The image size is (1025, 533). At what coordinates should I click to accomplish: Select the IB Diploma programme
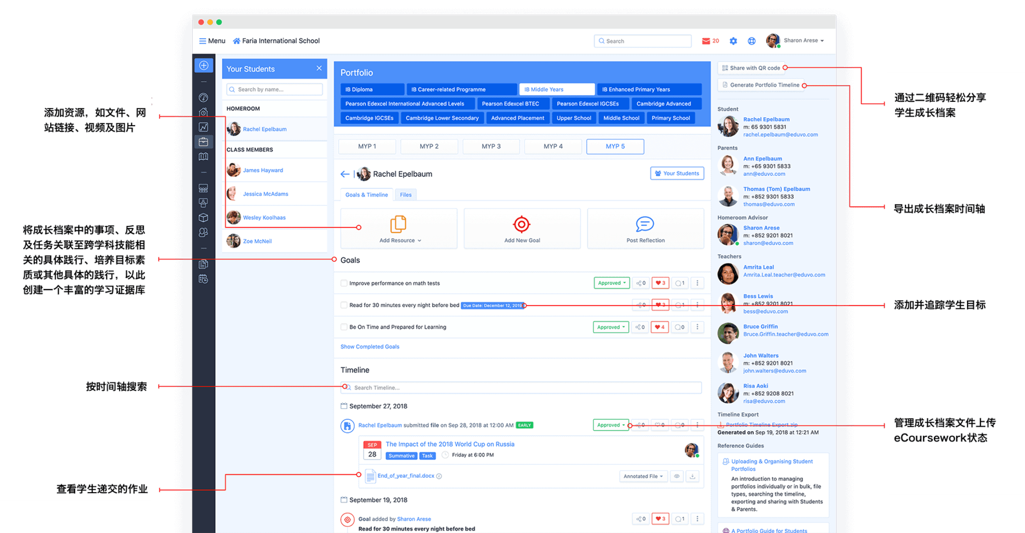[x=372, y=89]
